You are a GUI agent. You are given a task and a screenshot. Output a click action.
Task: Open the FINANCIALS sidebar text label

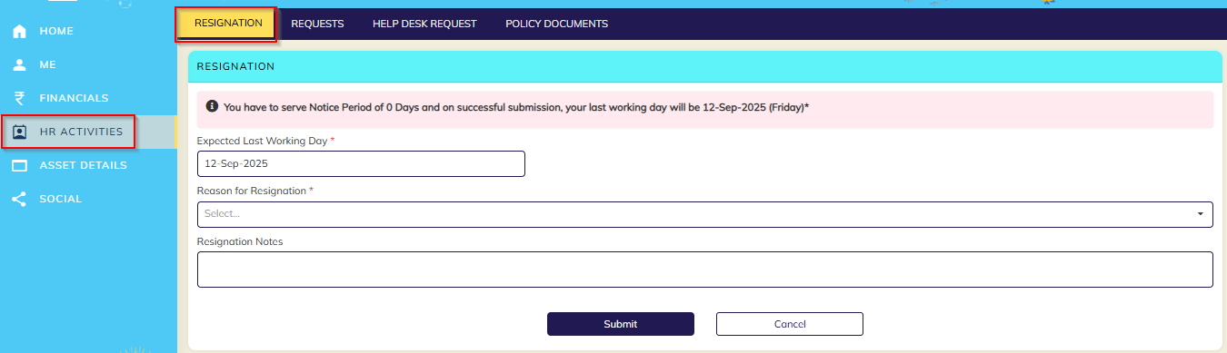click(x=74, y=98)
